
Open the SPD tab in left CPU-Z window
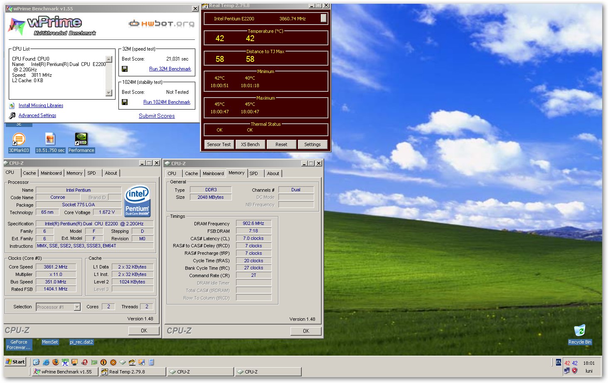coord(92,173)
